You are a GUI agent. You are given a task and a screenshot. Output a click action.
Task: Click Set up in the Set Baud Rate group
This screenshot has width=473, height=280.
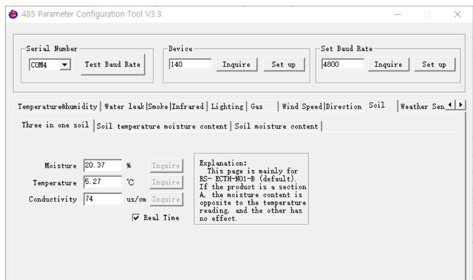click(434, 65)
